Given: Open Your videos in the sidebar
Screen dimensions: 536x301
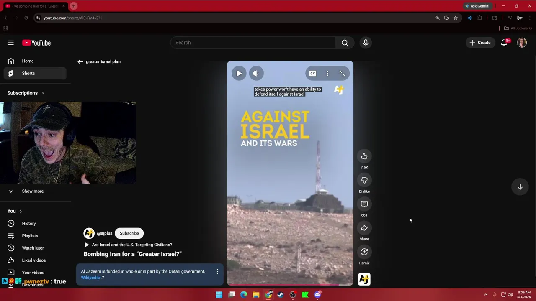Looking at the screenshot, I should point(35,272).
